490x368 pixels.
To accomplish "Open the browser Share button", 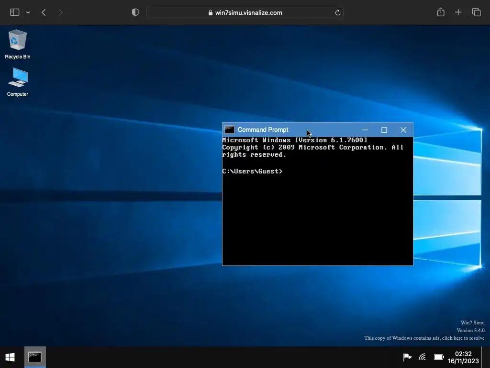I will 441,12.
